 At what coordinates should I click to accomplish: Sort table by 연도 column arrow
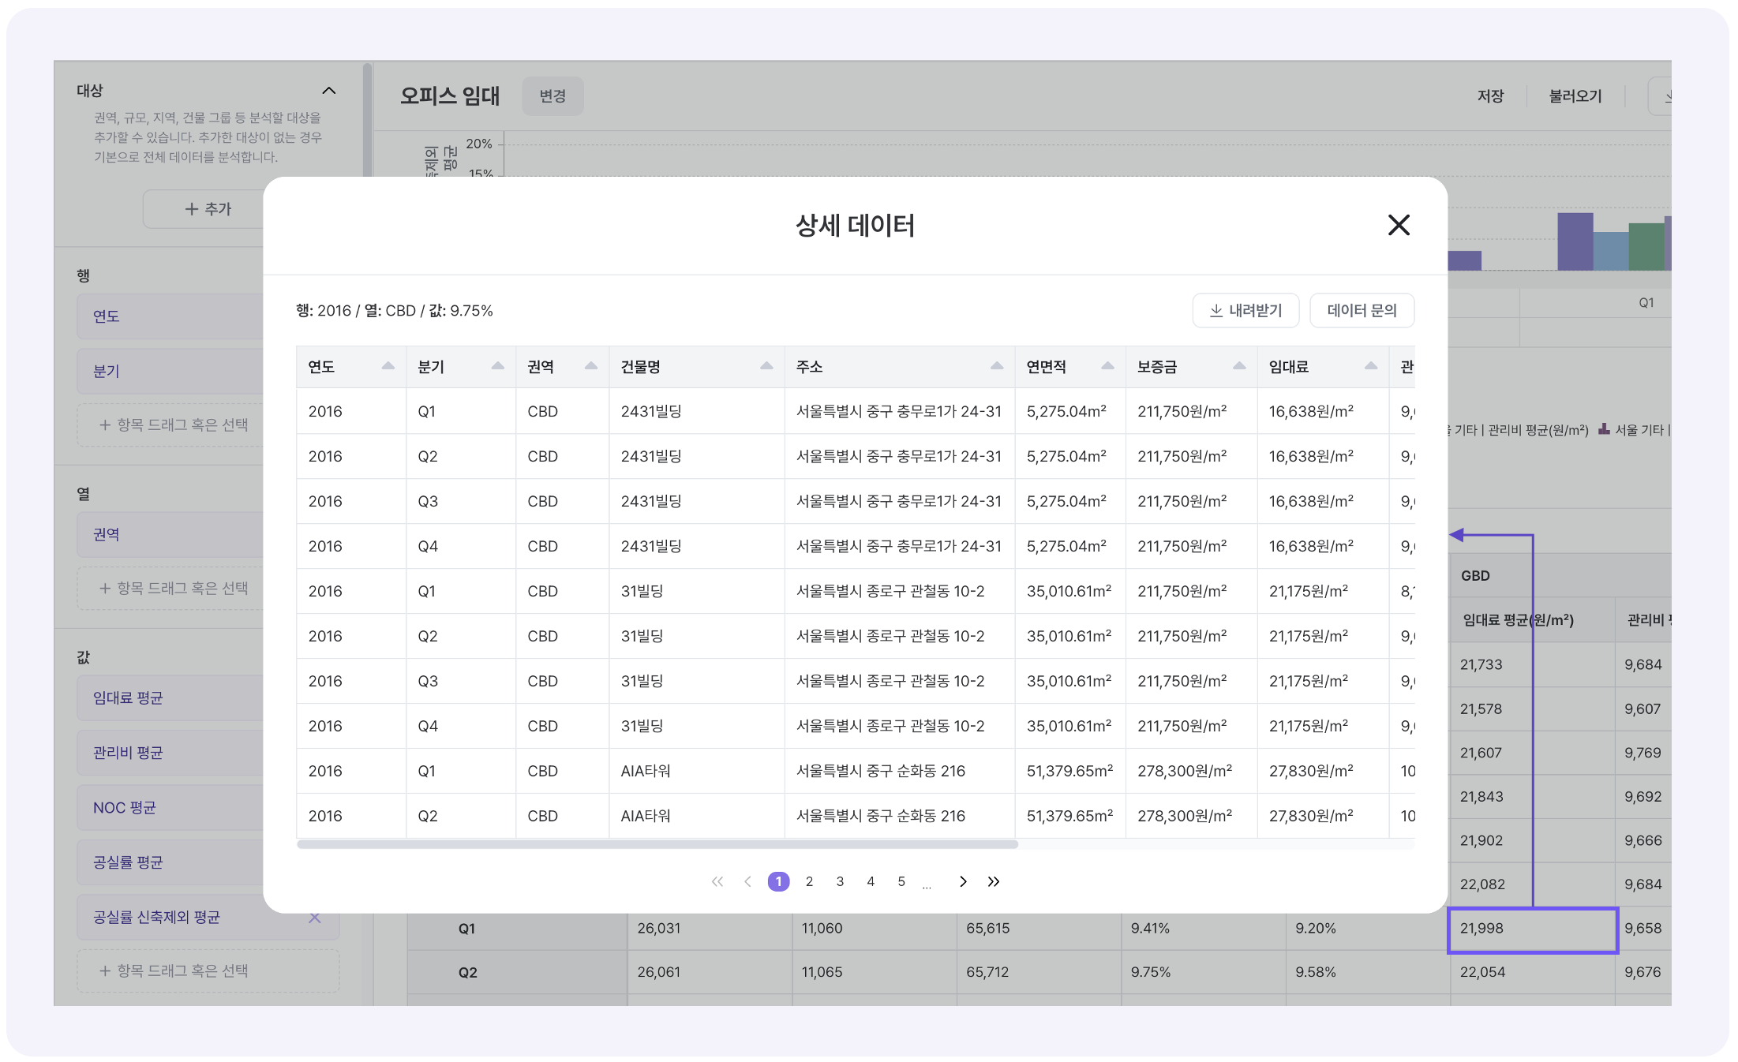(388, 366)
